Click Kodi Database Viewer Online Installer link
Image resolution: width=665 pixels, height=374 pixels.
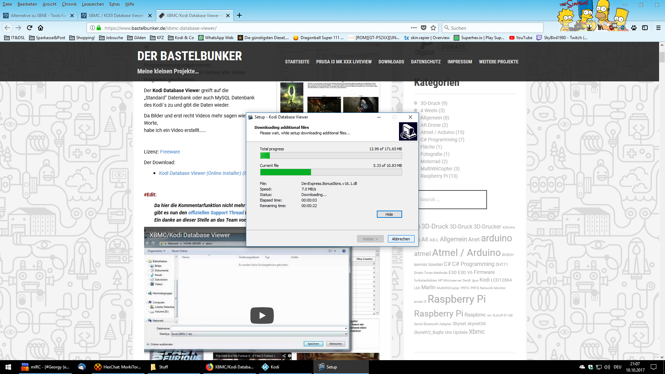pyautogui.click(x=202, y=173)
